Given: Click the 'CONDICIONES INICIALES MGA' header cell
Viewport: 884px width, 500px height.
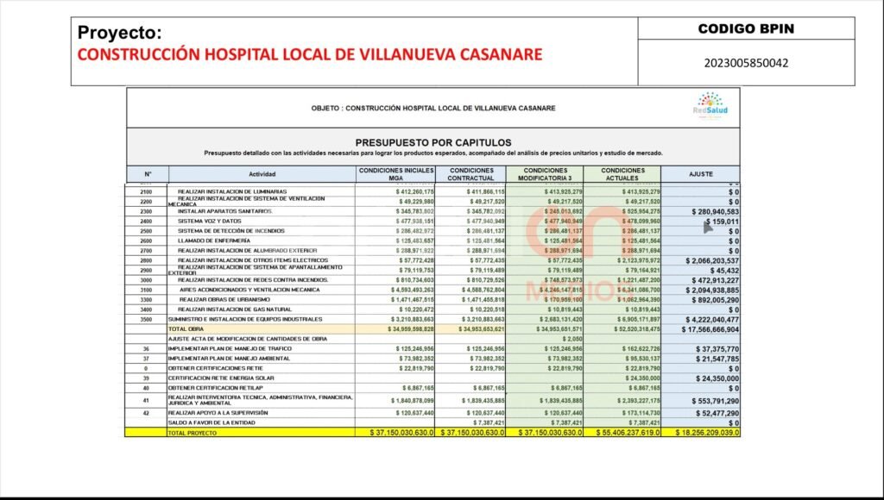Looking at the screenshot, I should [396, 174].
